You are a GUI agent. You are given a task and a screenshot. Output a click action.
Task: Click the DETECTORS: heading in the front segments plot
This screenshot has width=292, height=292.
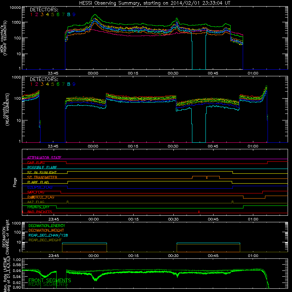pos(44,9)
